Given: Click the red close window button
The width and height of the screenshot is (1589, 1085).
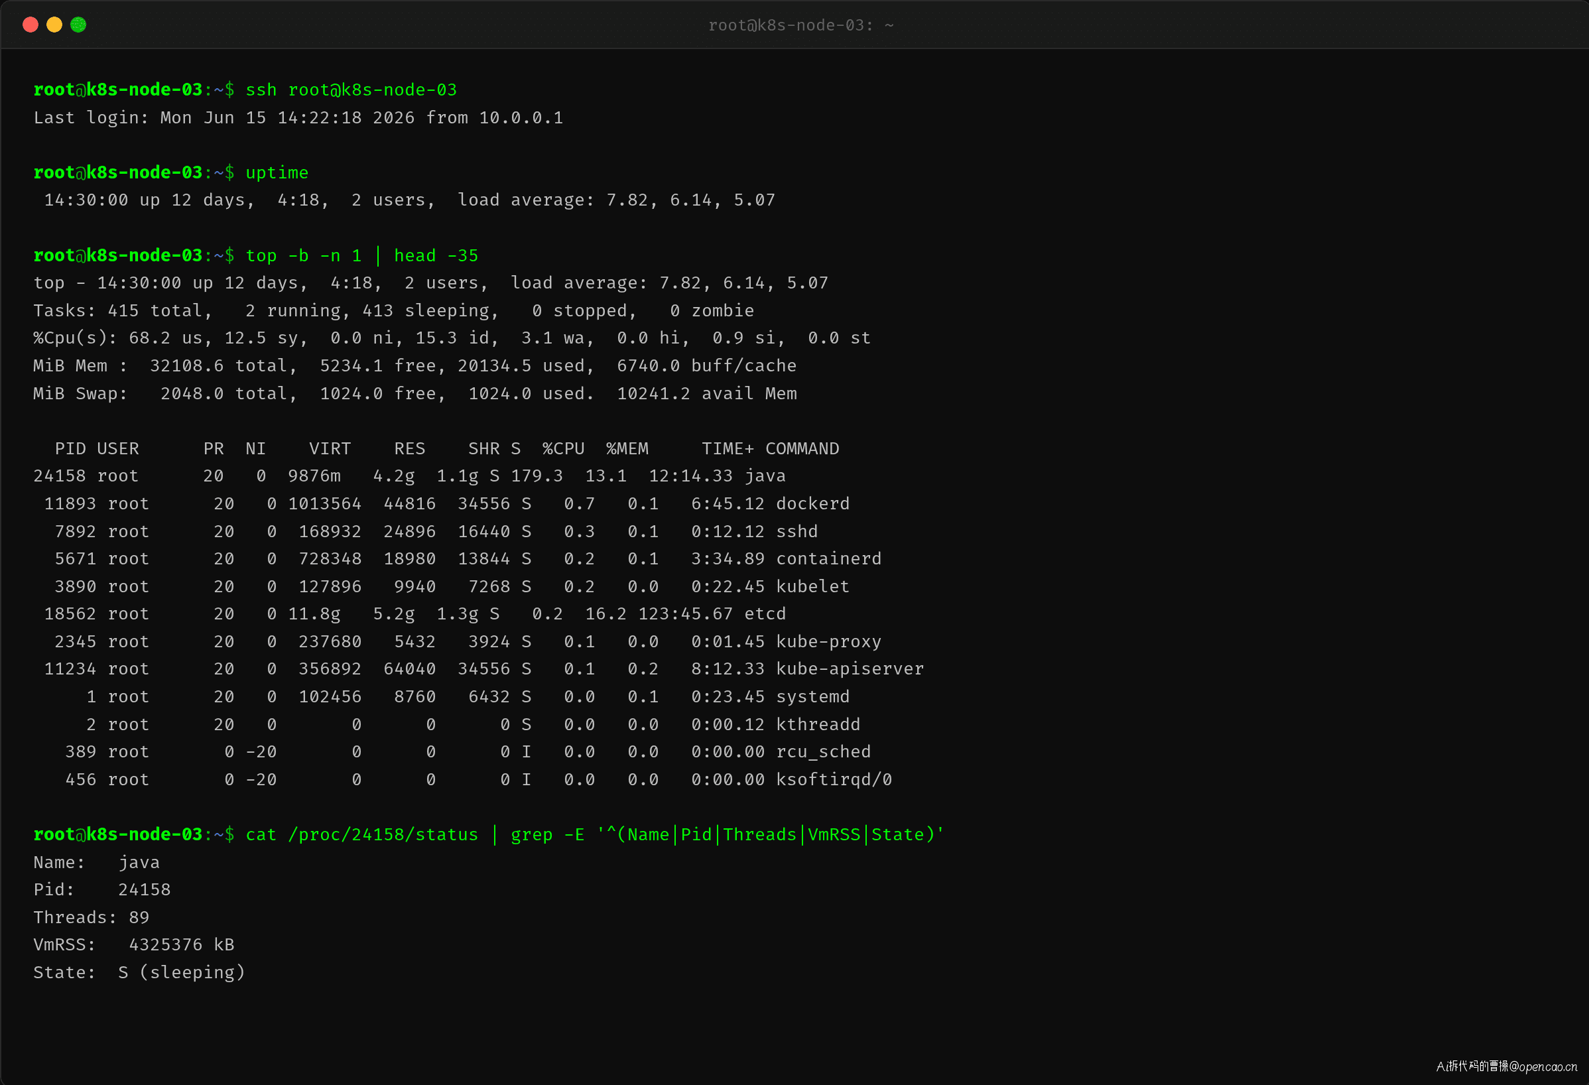Looking at the screenshot, I should click(30, 25).
